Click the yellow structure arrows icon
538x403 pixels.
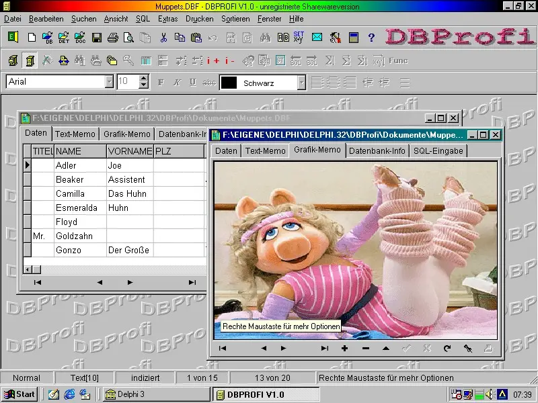[64, 61]
